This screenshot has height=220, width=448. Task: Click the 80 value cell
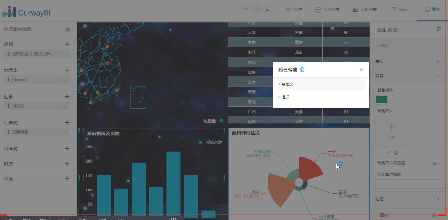coord(346,32)
